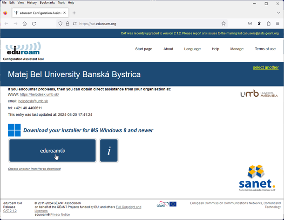Open the browser home page
284x220 pixels.
pyautogui.click(x=25, y=24)
